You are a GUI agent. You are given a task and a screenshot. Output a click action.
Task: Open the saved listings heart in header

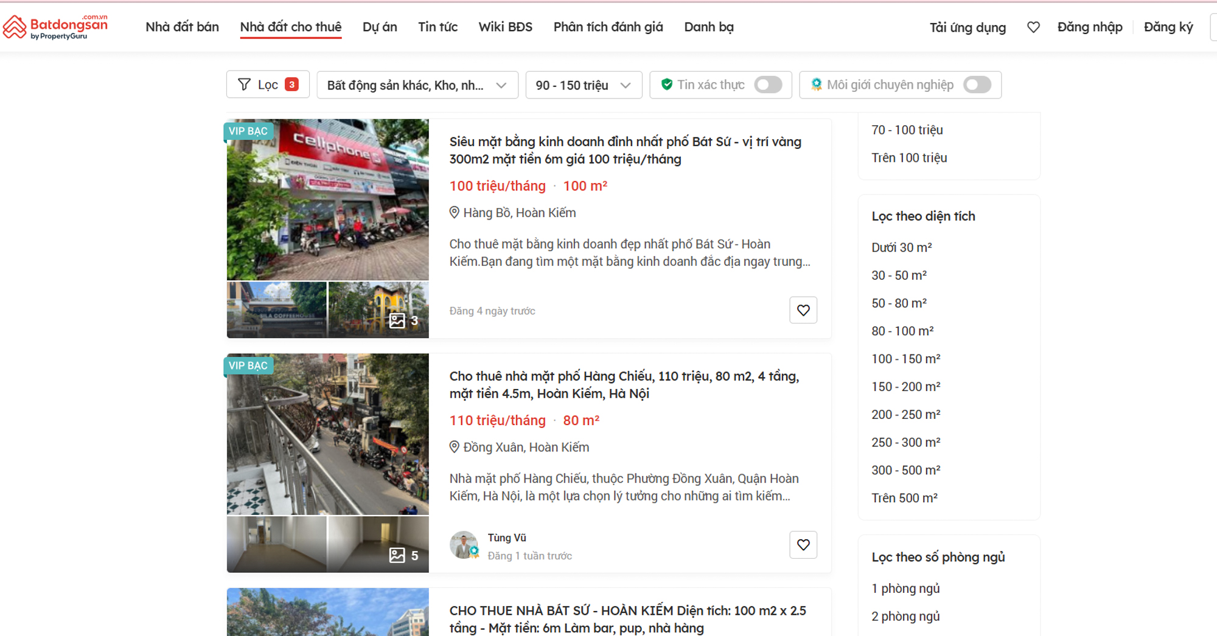(1033, 27)
